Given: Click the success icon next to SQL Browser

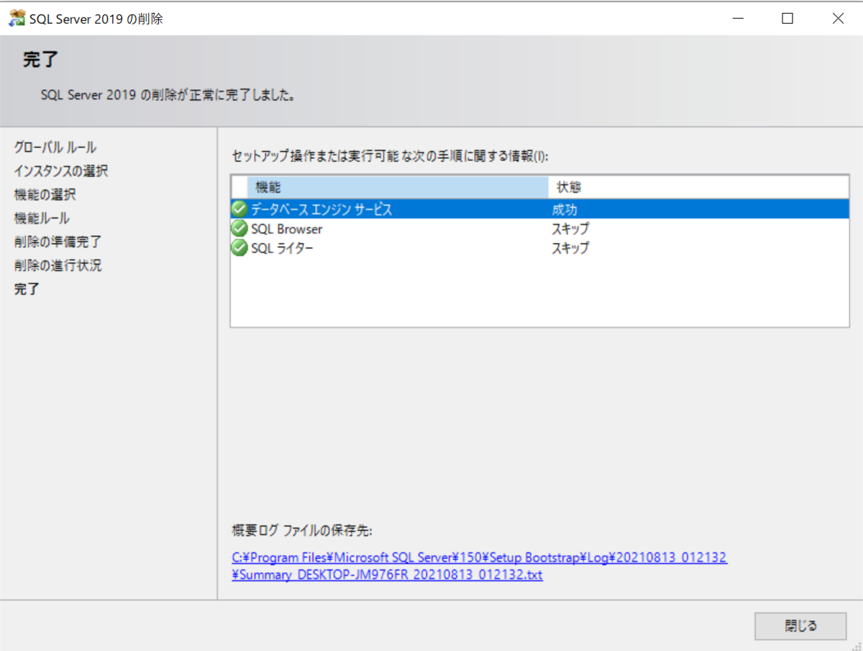Looking at the screenshot, I should [x=238, y=228].
